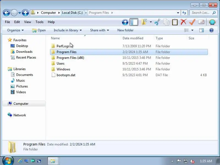Screen dimensions: 220x165
Task: Click the Search Local Disk field
Action: coord(203,13)
